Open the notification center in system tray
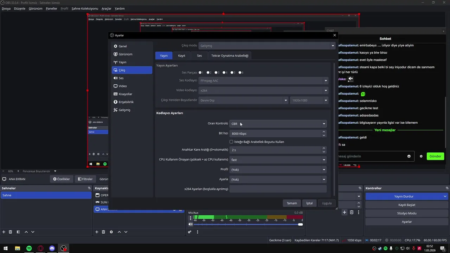The height and width of the screenshot is (253, 450). pyautogui.click(x=443, y=248)
